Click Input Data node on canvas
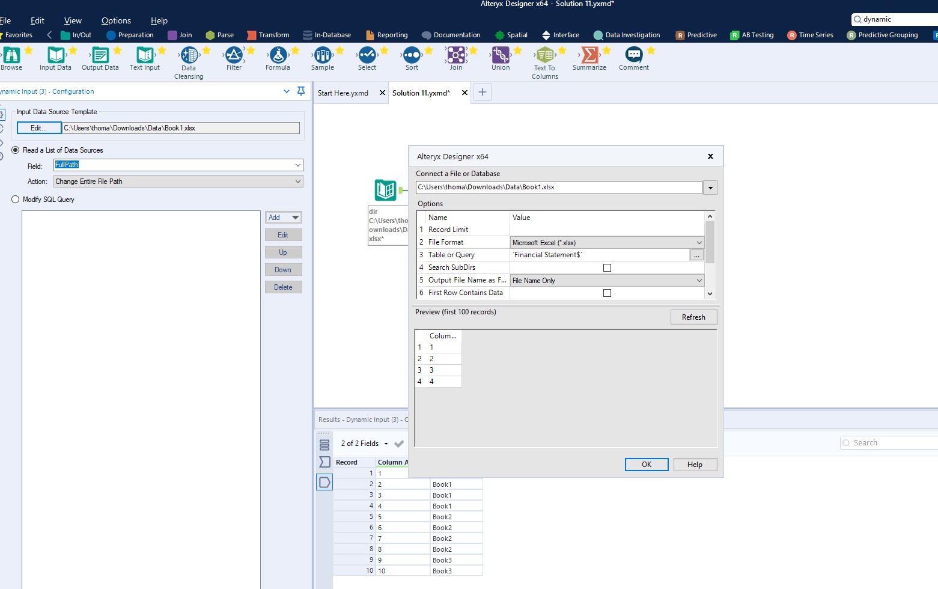The width and height of the screenshot is (938, 589). [x=386, y=191]
